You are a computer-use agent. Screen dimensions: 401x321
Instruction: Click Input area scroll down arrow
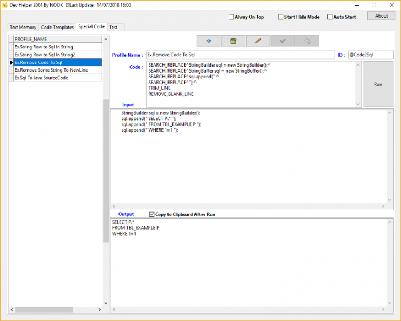pos(390,200)
